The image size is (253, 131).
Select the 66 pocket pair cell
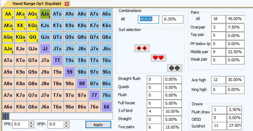(x=107, y=107)
